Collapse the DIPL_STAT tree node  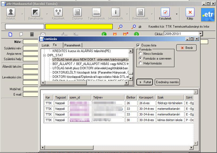[x=44, y=55]
